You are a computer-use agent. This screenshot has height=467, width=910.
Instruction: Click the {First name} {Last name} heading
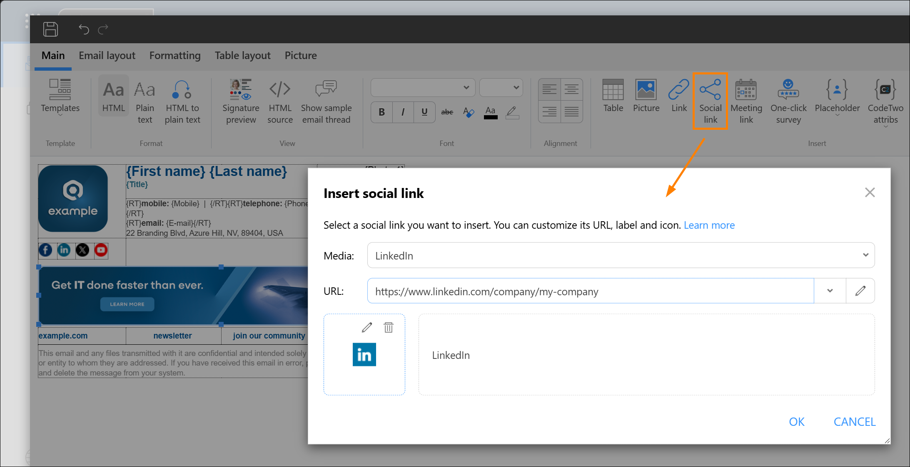(207, 171)
